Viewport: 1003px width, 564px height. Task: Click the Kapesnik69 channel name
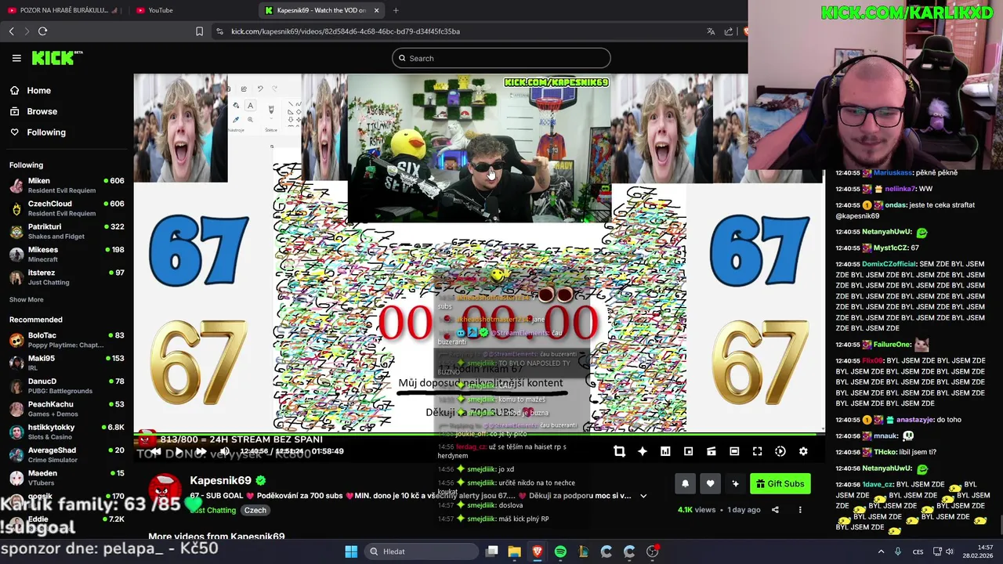click(x=220, y=480)
